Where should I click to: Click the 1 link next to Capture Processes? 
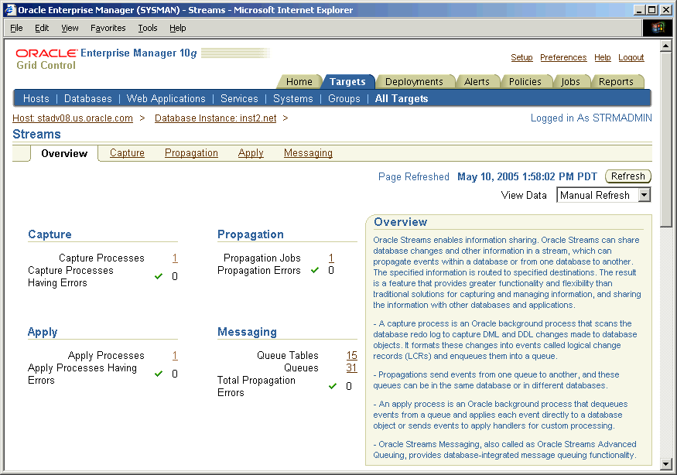coord(175,258)
